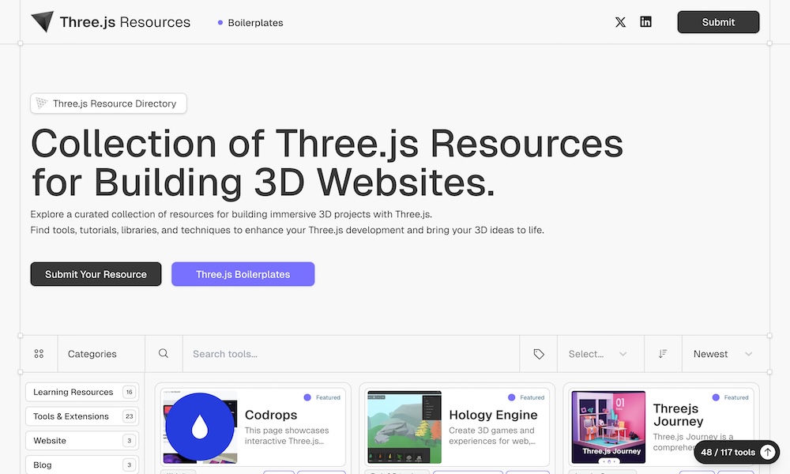This screenshot has width=790, height=474.
Task: Select the Tools & Extensions category
Action: point(82,416)
